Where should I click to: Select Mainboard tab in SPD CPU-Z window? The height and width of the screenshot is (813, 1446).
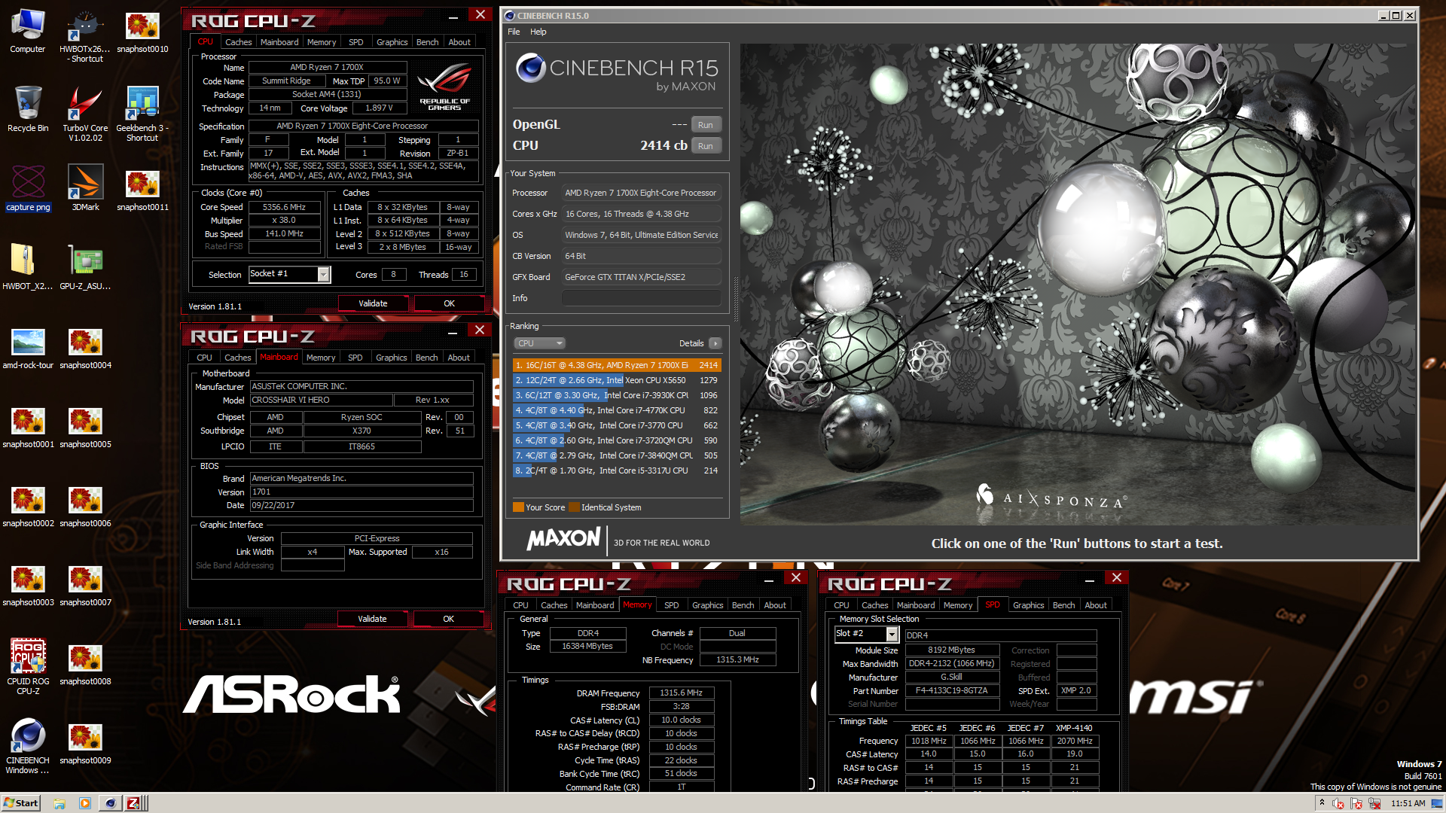pos(916,605)
